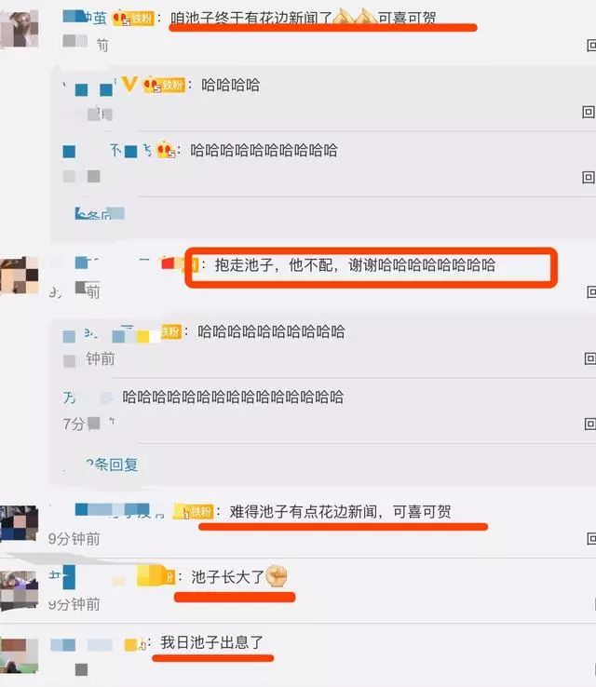
Task: Open avatar of 池子长大了 commenter
Action: point(20,590)
